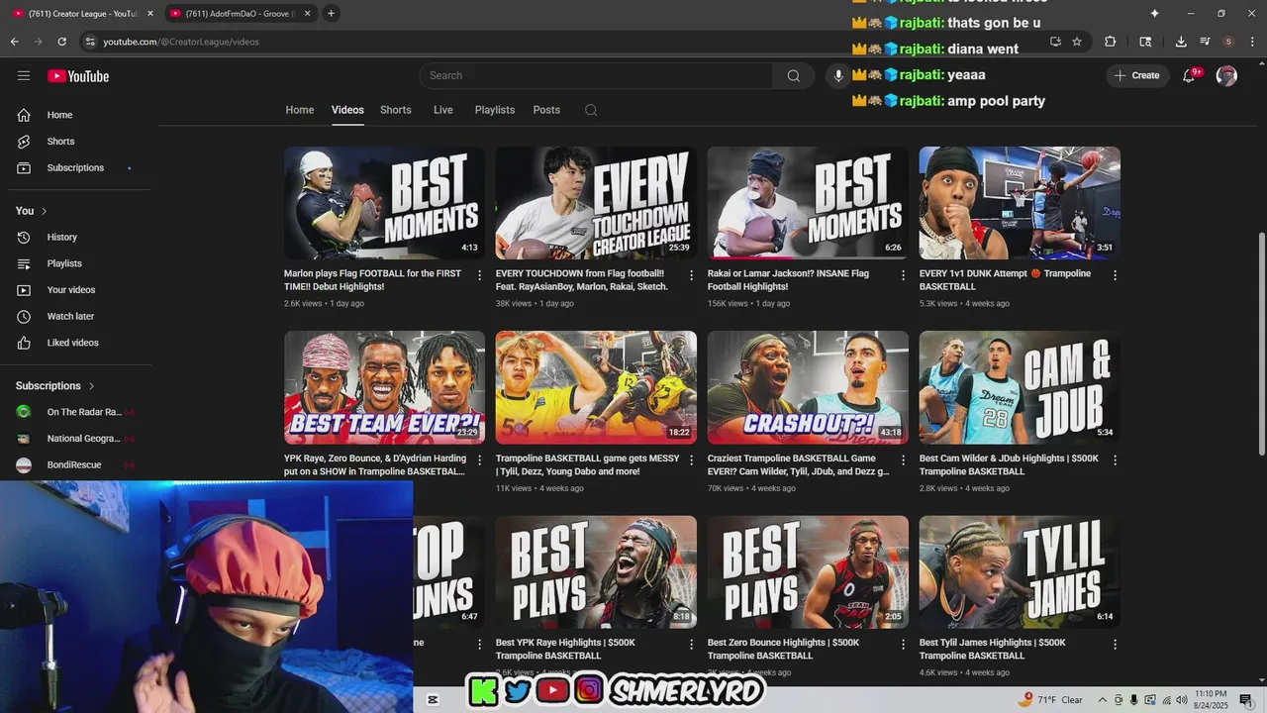This screenshot has width=1267, height=713.
Task: Select the Videos tab
Action: pos(347,110)
